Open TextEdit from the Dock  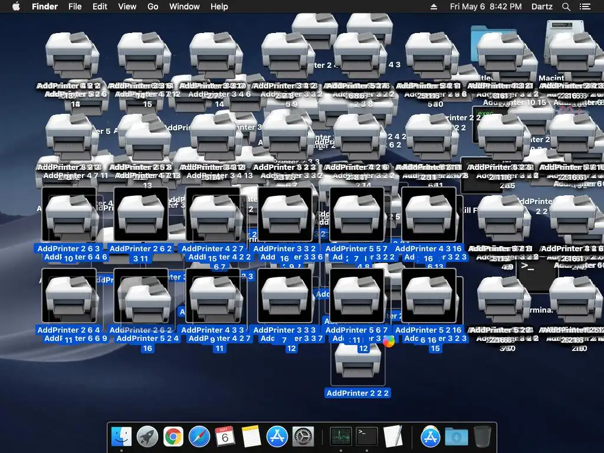pos(393,436)
